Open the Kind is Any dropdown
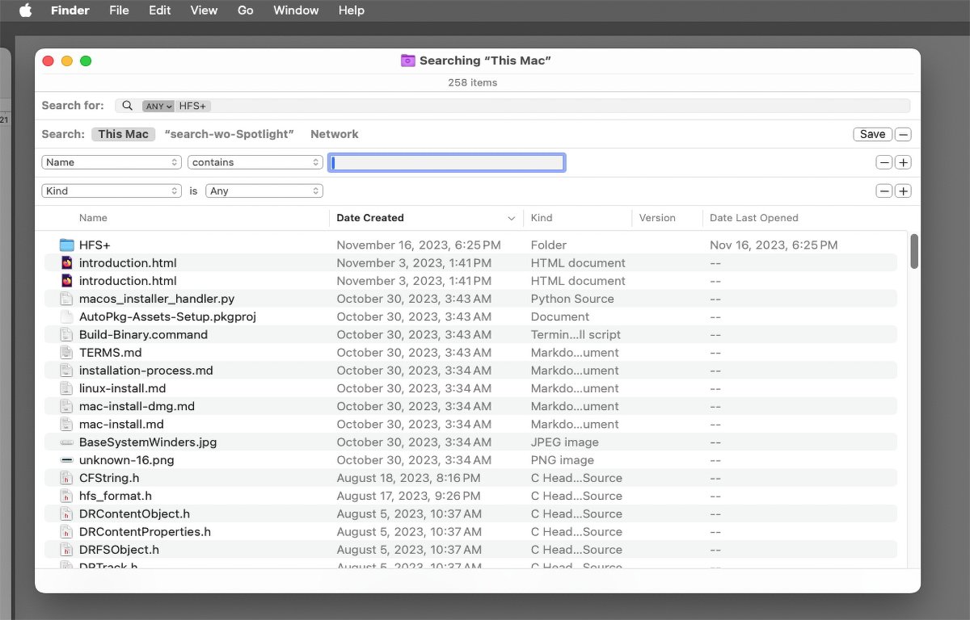Viewport: 970px width, 620px height. 264,191
